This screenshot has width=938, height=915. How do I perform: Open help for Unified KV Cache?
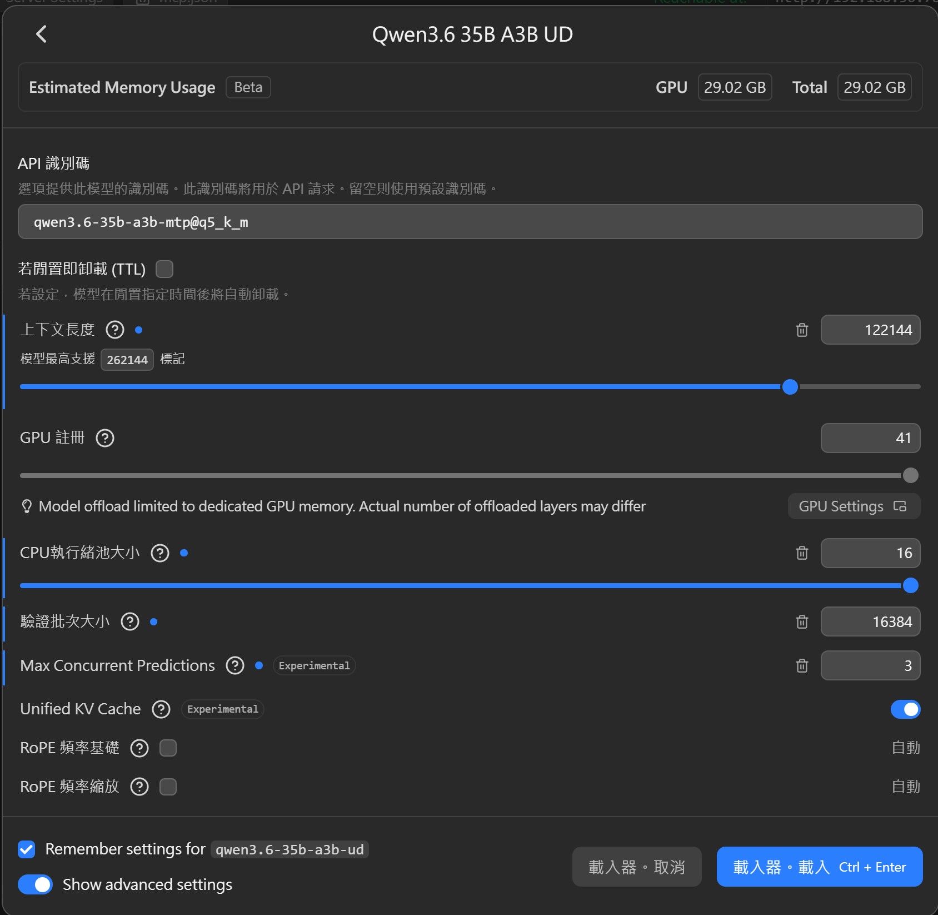tap(161, 709)
